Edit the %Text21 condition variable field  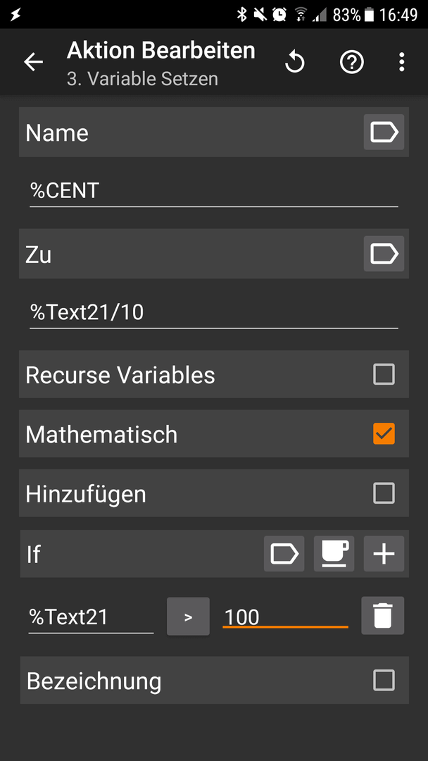click(91, 618)
